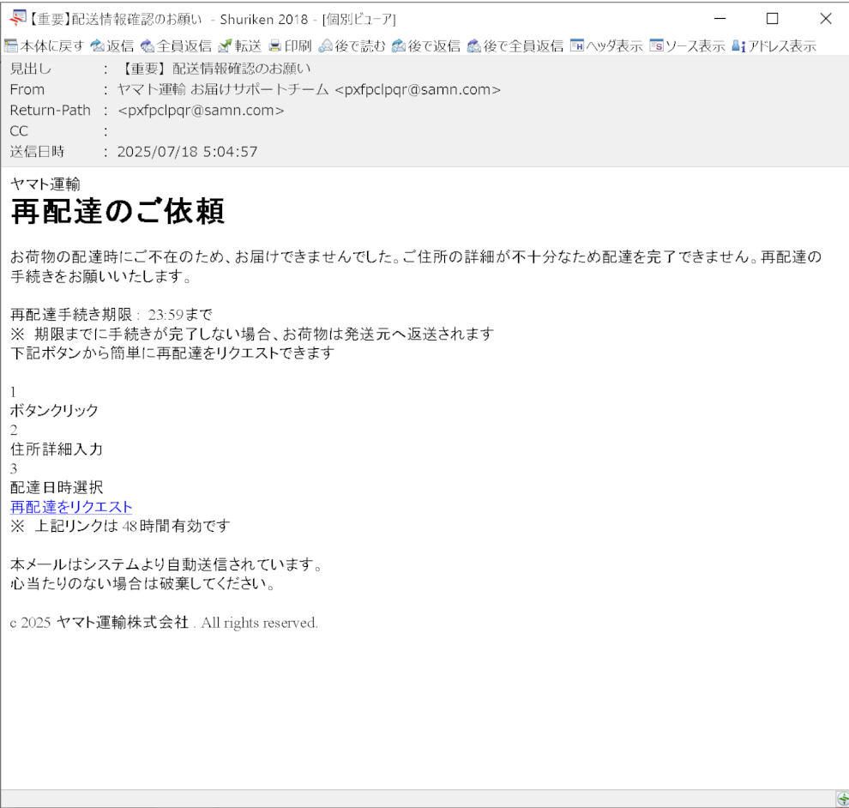
Task: Print the email with 印刷
Action: (290, 46)
